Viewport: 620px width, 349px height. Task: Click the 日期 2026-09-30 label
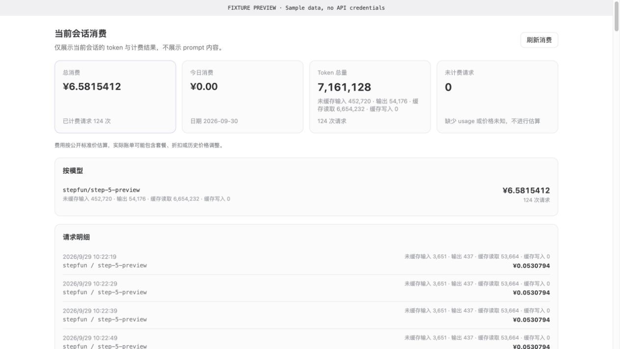tap(214, 121)
